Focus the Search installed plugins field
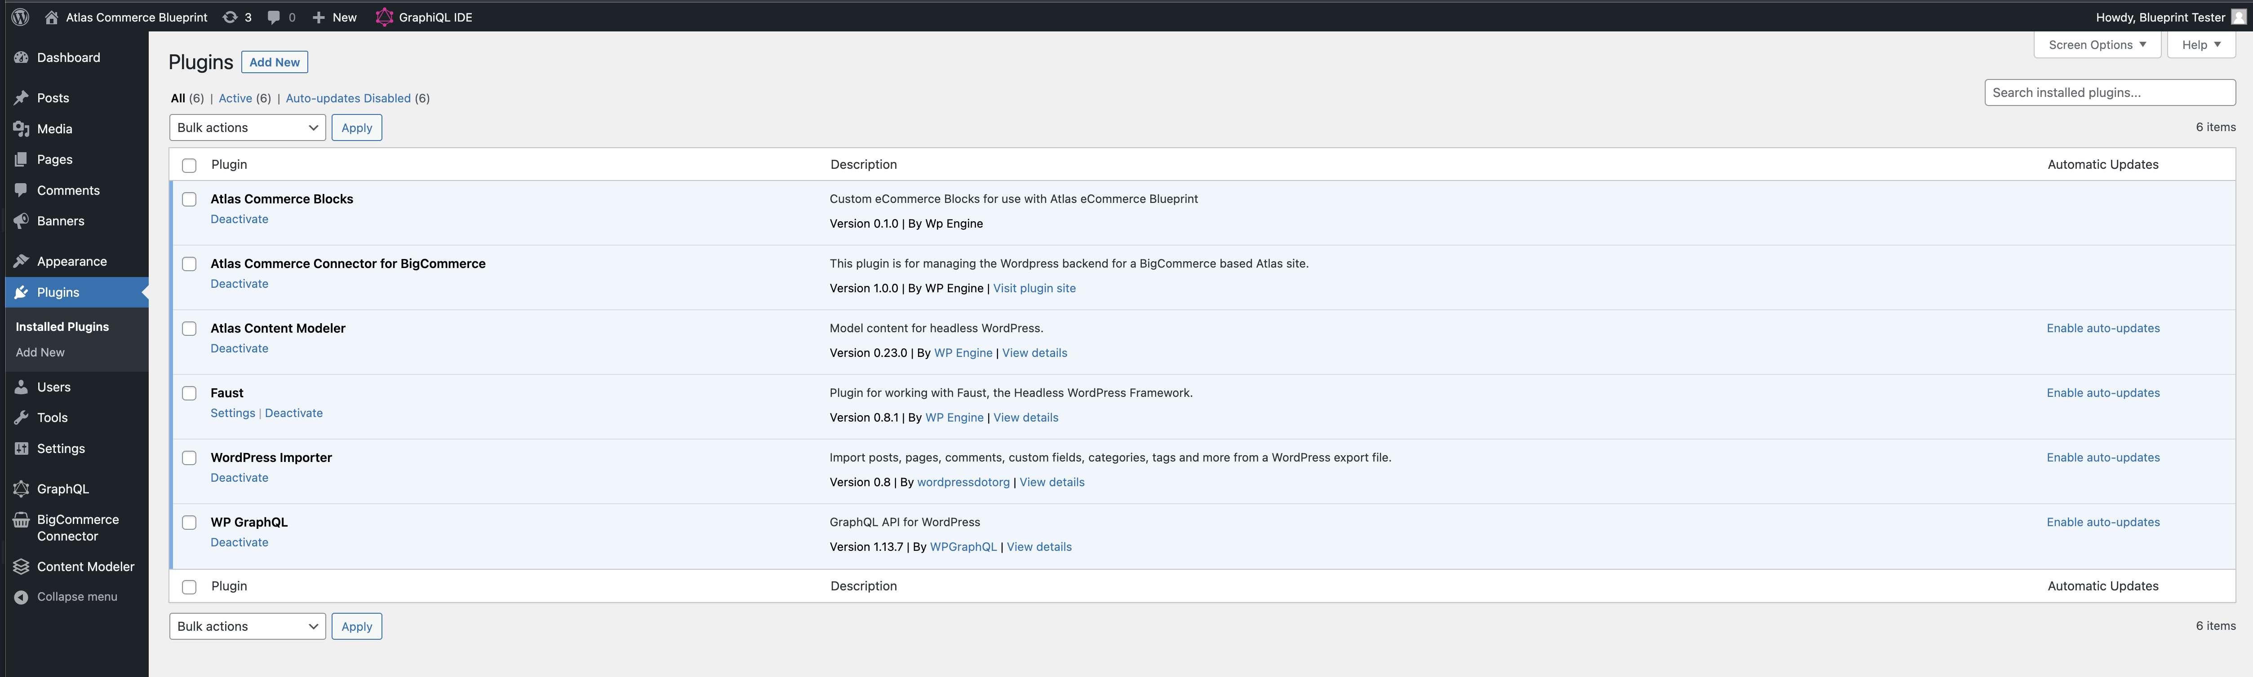 2109,92
